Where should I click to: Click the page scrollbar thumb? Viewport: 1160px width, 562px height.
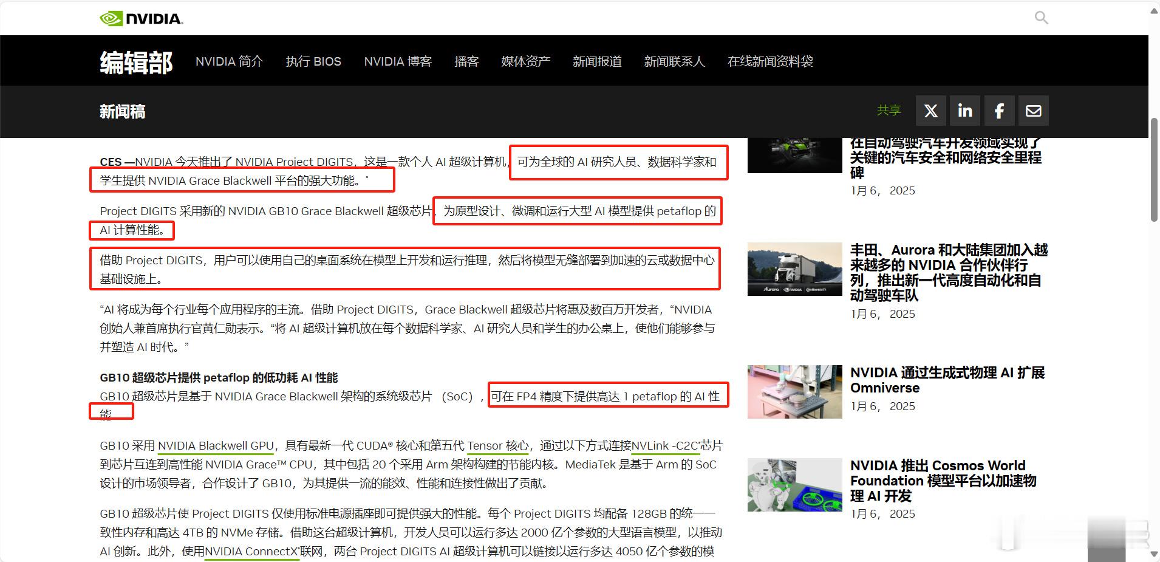[1154, 170]
